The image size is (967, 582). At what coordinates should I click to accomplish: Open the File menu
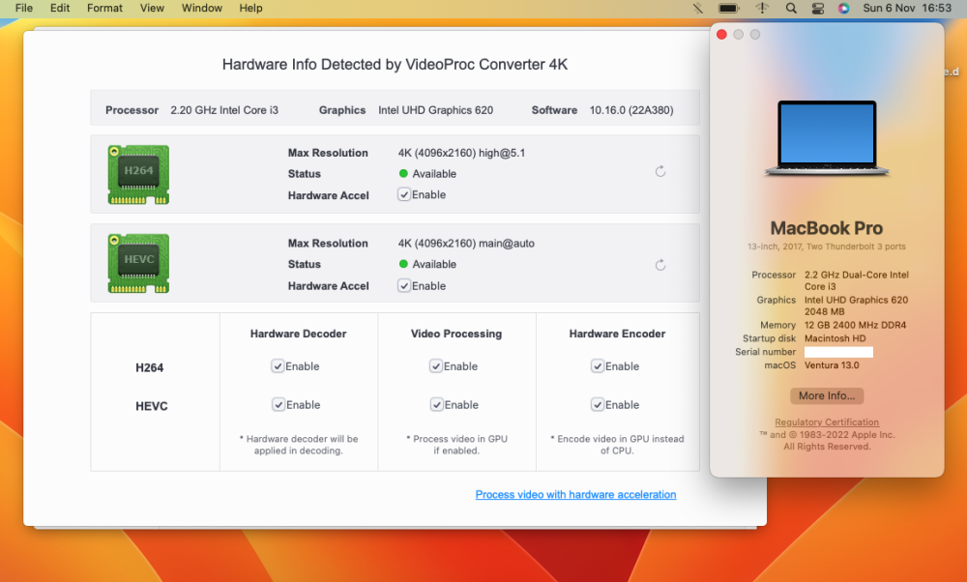pos(24,8)
